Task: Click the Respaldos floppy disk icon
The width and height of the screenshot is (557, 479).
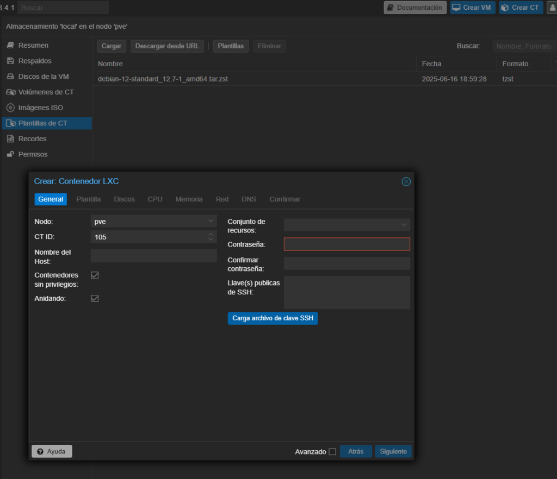Action: coord(10,61)
